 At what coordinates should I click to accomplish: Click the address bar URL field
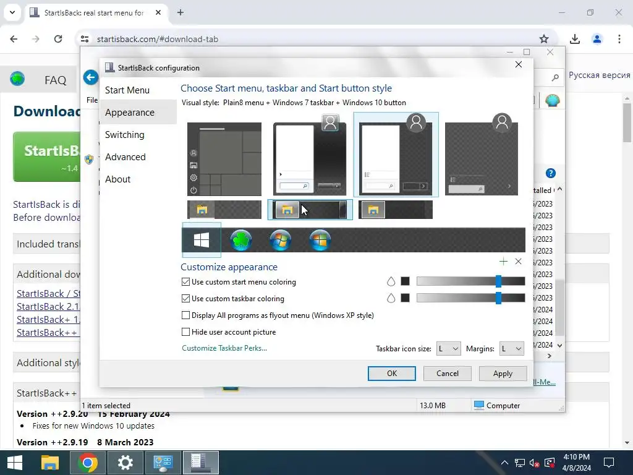[x=315, y=39]
